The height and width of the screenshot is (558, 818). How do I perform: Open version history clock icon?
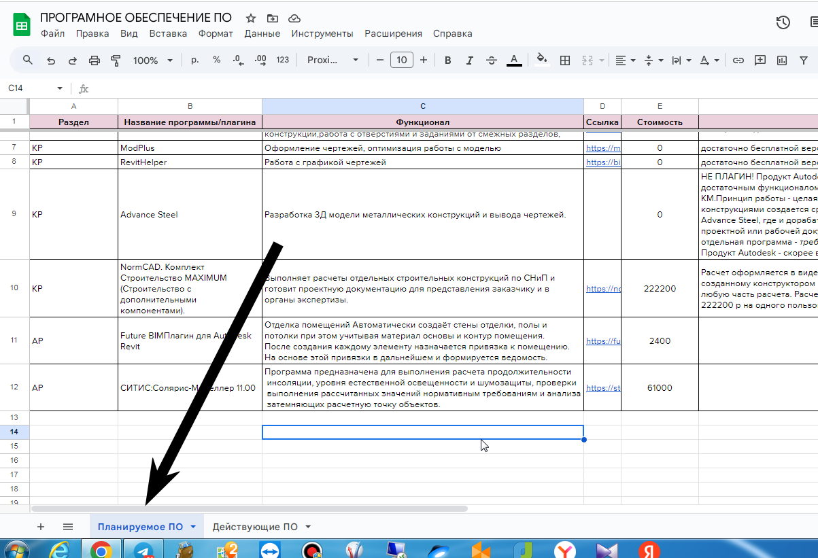783,22
